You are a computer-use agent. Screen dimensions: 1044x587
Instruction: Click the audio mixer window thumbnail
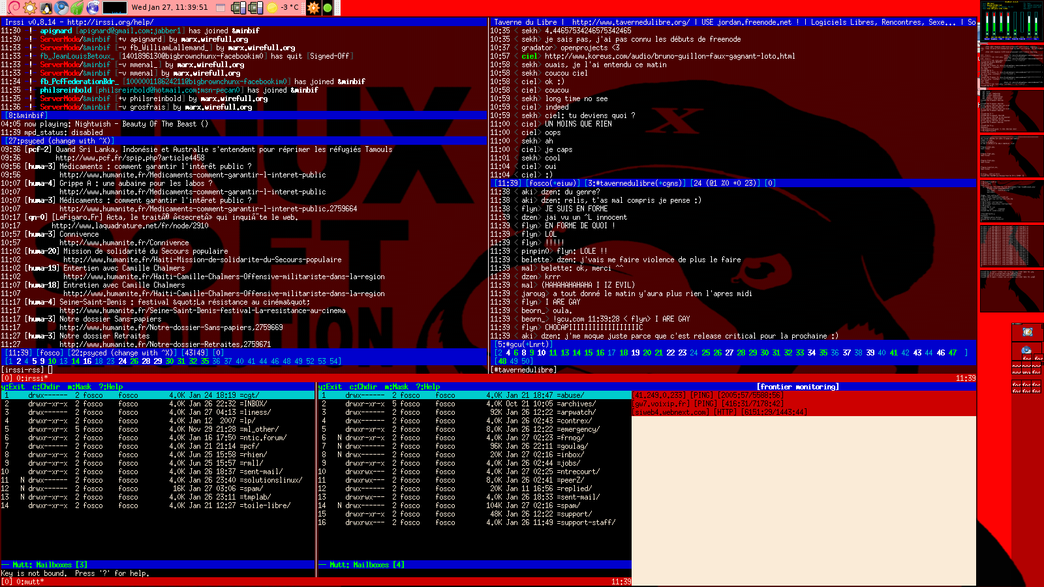pos(1010,22)
